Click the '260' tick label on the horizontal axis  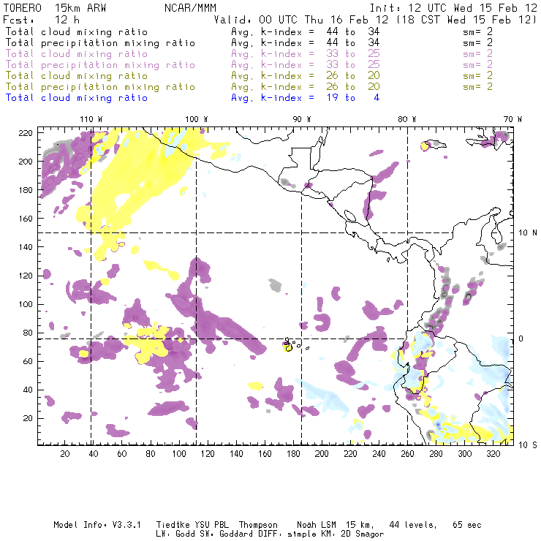[x=407, y=454]
